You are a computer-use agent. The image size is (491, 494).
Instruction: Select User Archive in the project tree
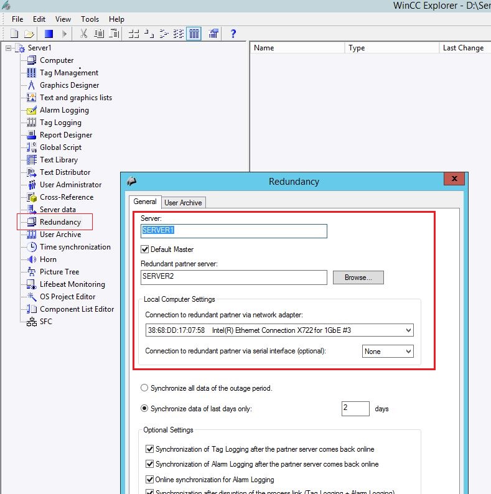(x=60, y=235)
